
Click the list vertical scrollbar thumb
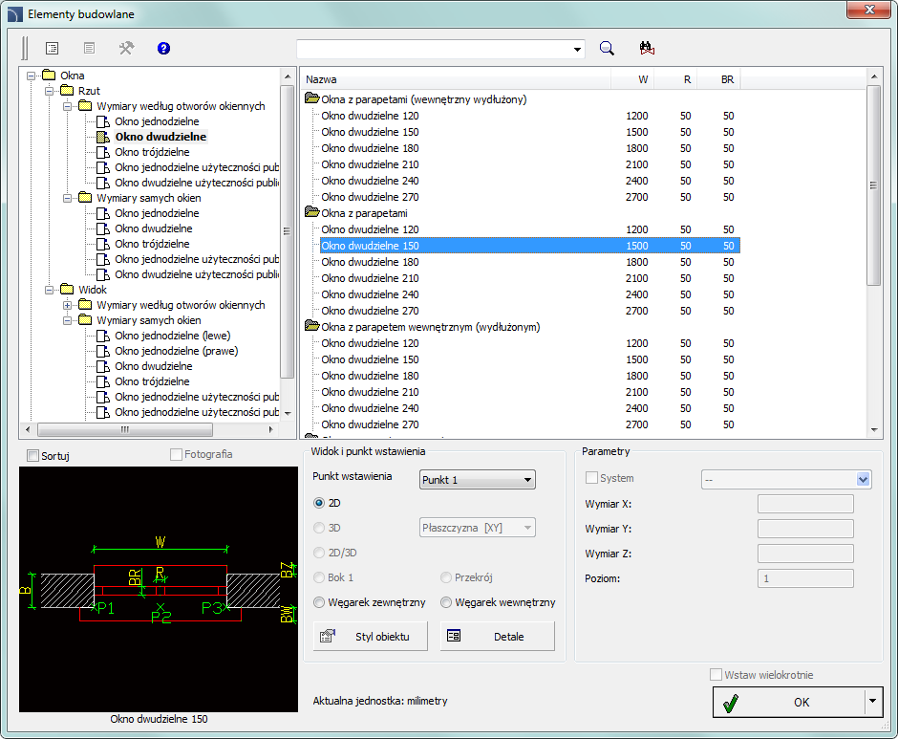(x=873, y=185)
